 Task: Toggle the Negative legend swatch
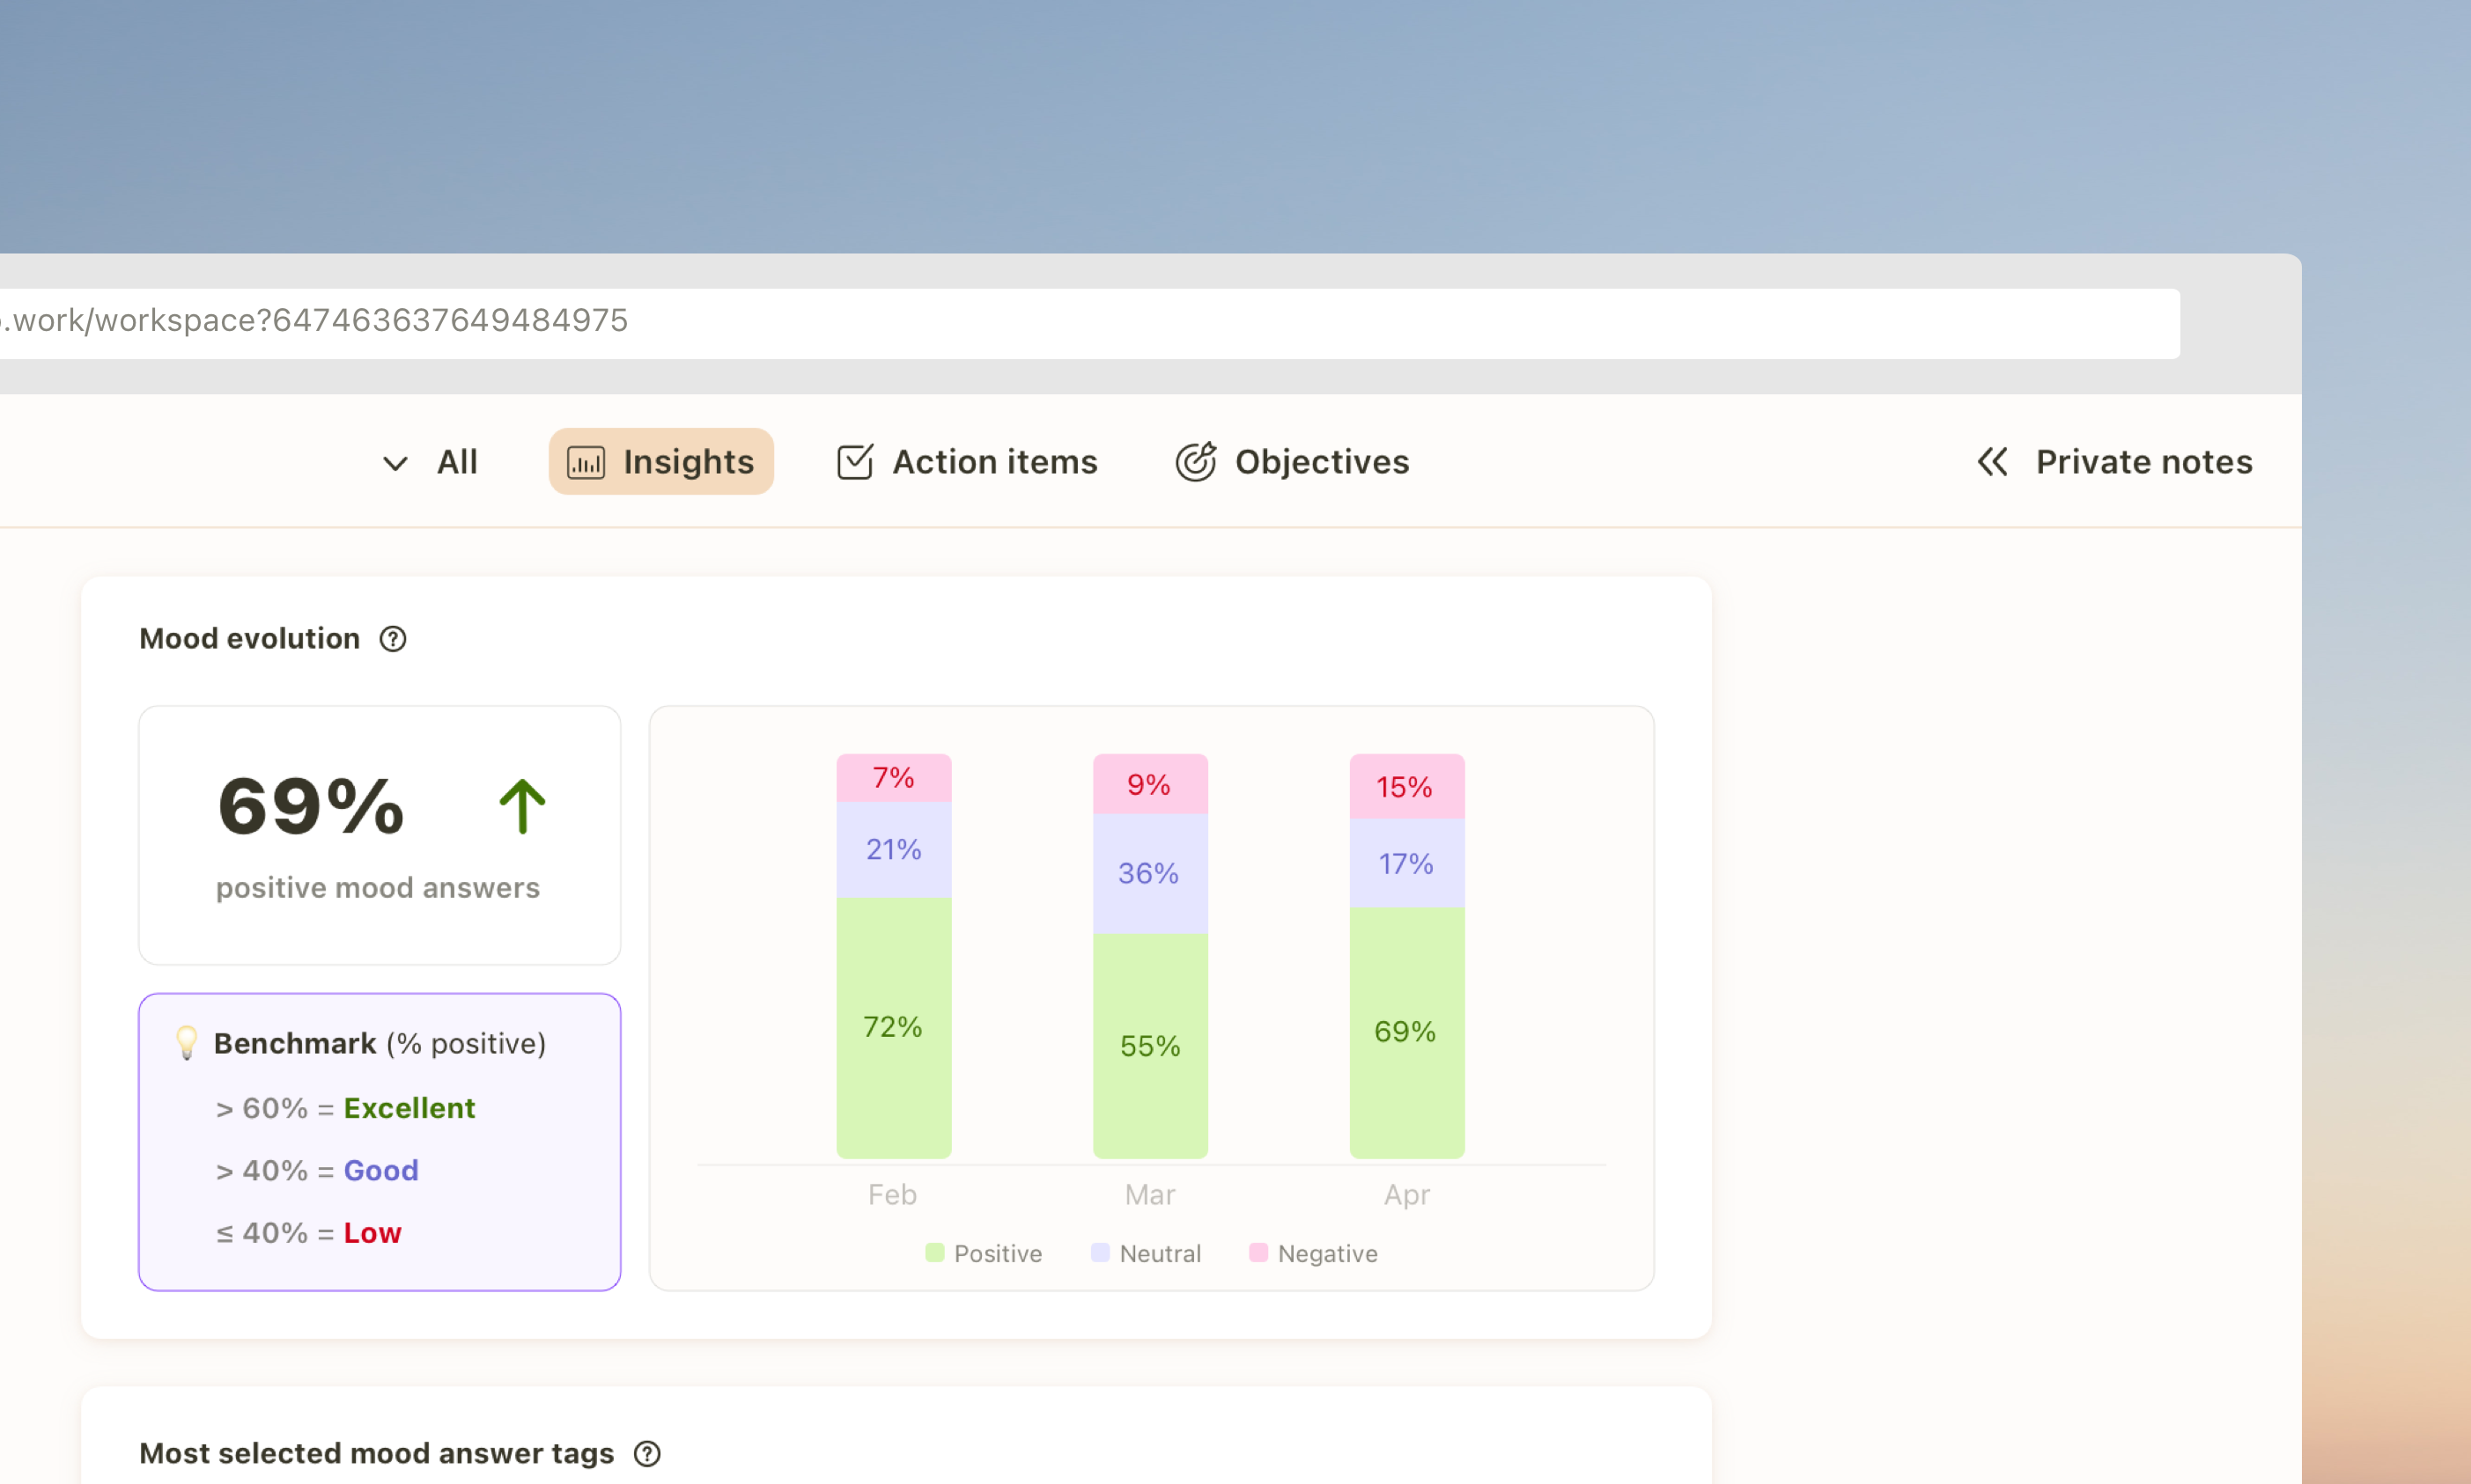click(1258, 1252)
